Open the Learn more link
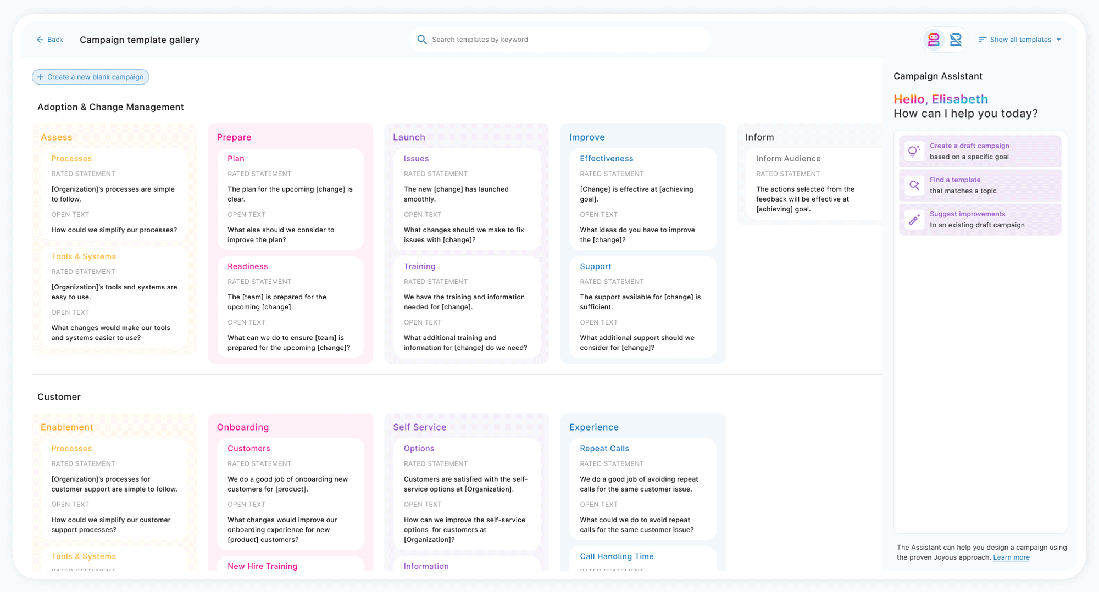Image resolution: width=1099 pixels, height=592 pixels. pyautogui.click(x=1011, y=557)
